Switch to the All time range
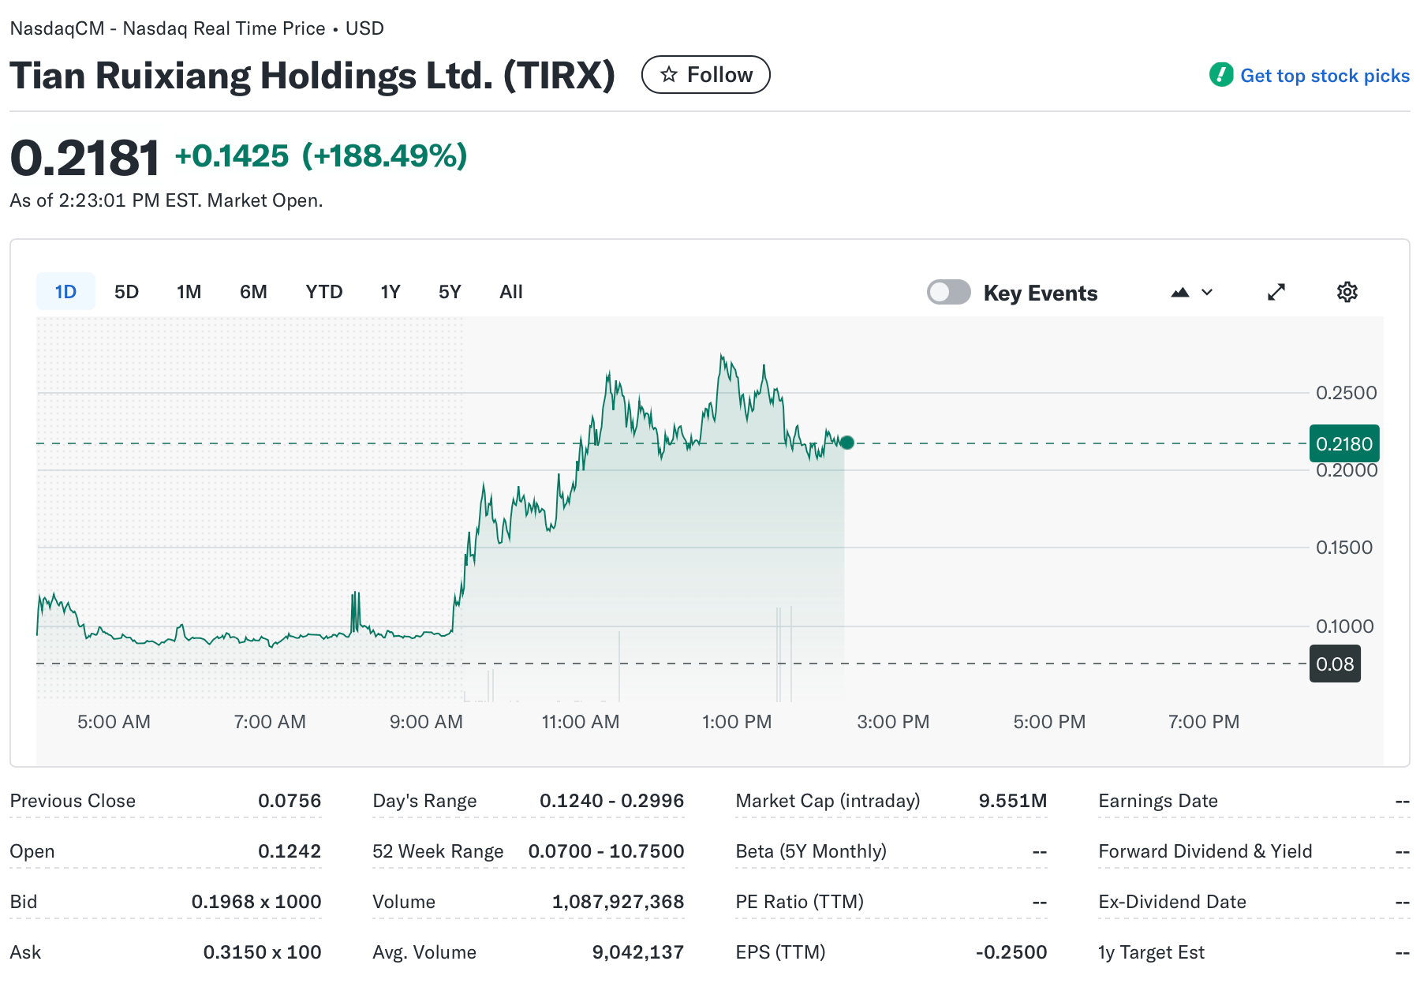Viewport: 1420px width, 987px height. [510, 291]
